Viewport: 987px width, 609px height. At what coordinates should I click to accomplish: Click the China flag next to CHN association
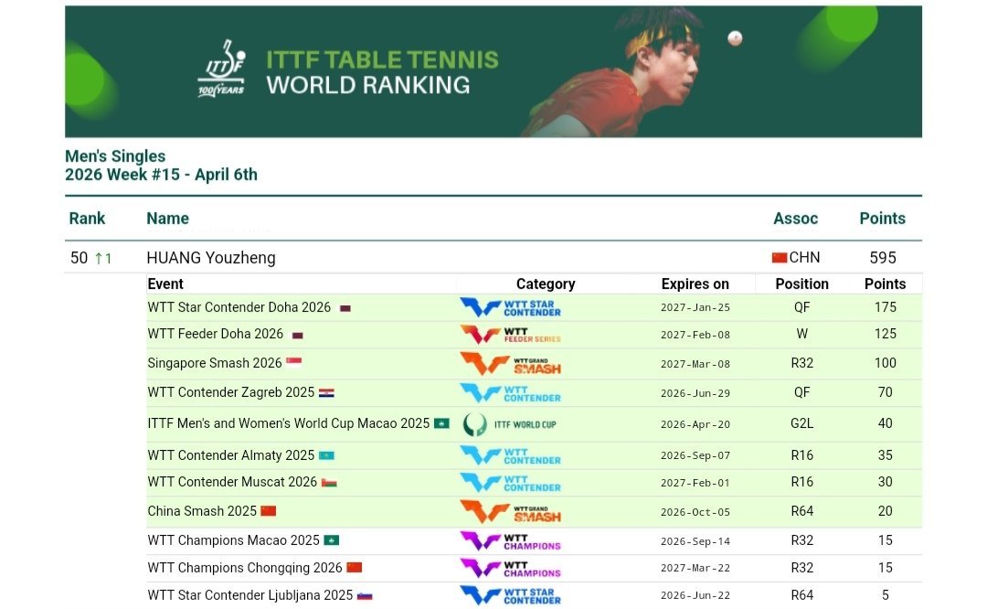[x=780, y=258]
